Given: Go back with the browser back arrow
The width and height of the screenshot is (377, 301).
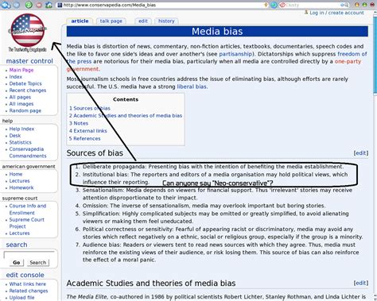Looking at the screenshot, I should (x=6, y=5).
